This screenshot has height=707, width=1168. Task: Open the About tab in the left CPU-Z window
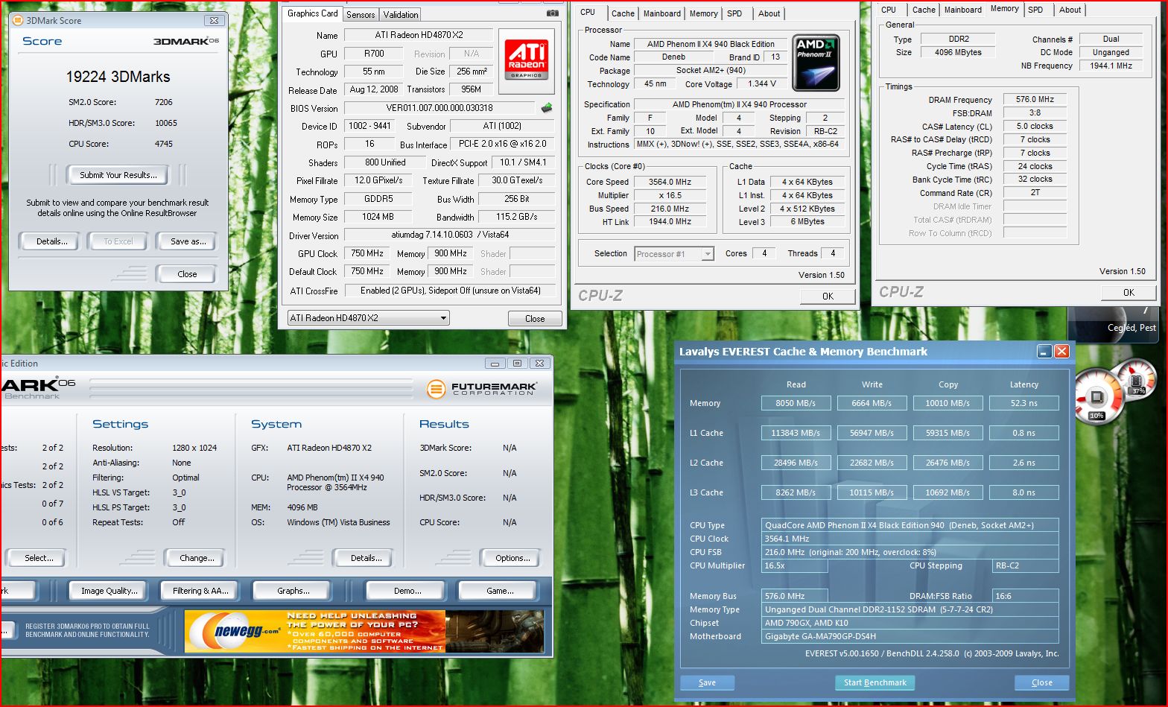pyautogui.click(x=769, y=13)
